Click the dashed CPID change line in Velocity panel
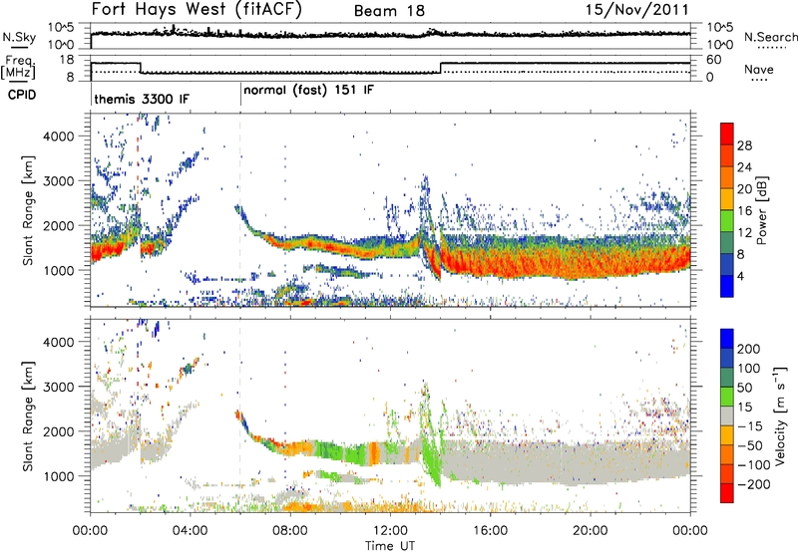Image resolution: width=798 pixels, height=552 pixels. coord(240,415)
